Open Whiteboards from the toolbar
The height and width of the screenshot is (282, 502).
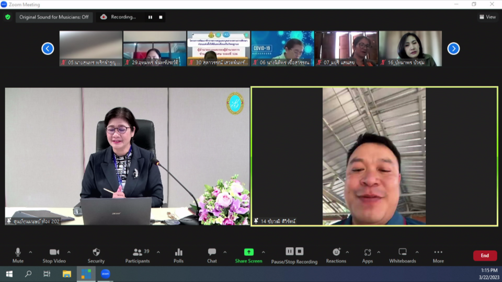[402, 252]
